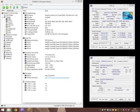This screenshot has height=112, width=140.
Task: Open Chrome from the taskbar
Action: point(16,110)
